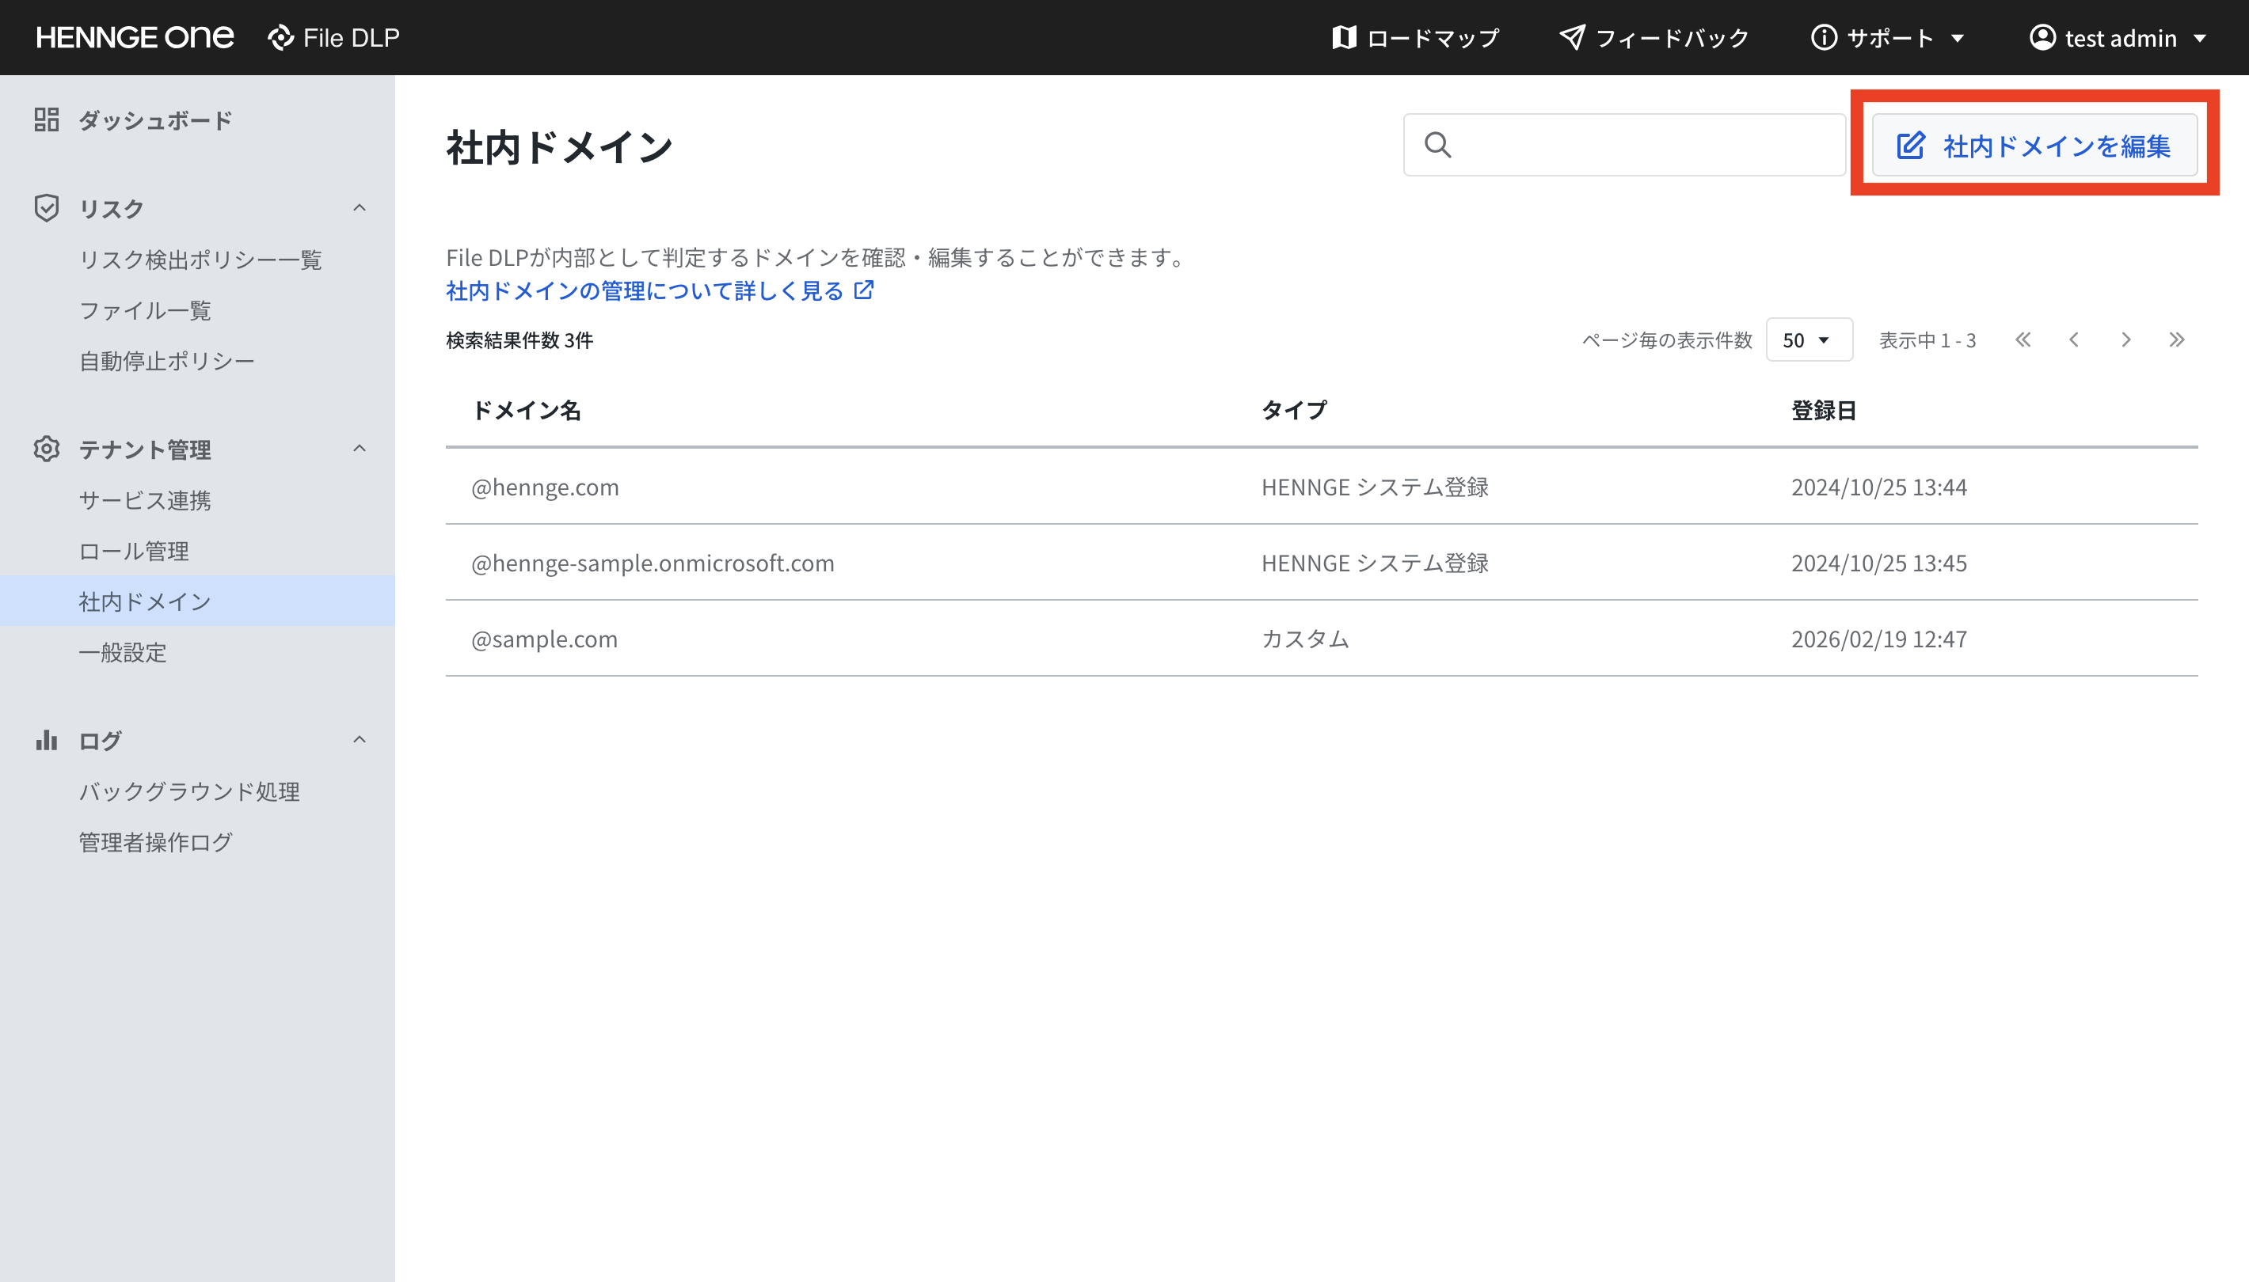Open 管理者操作ログ in the sidebar

pyautogui.click(x=155, y=843)
